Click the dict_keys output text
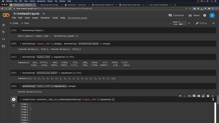Image resolution: width=219 pixels, height=123 pixels. [48, 36]
